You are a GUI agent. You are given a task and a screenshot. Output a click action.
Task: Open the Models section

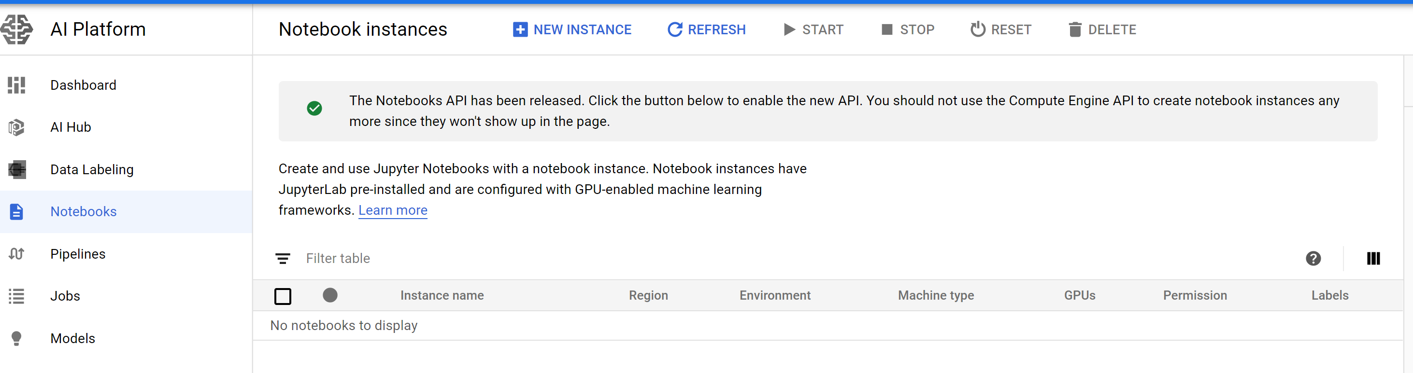click(x=126, y=338)
